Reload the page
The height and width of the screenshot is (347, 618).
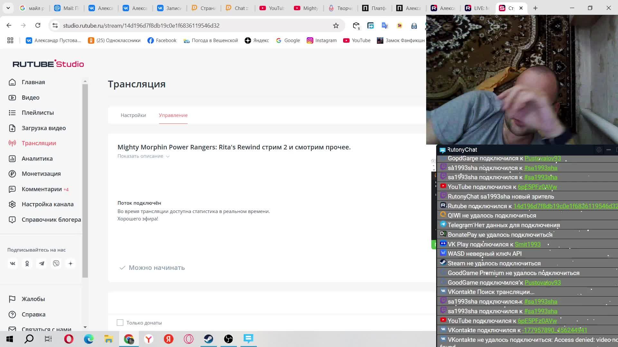coord(38,25)
